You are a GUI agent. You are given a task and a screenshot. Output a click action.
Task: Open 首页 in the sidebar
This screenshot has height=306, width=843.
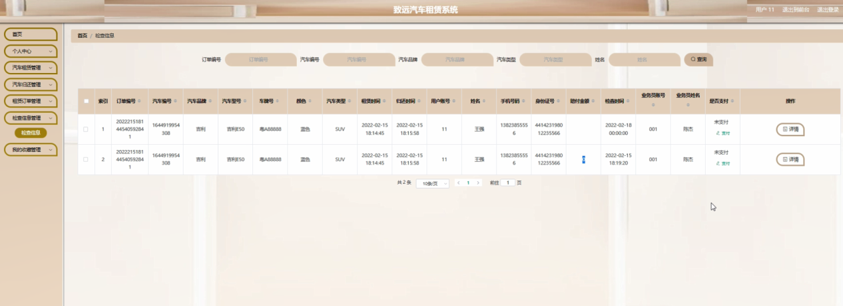[31, 34]
